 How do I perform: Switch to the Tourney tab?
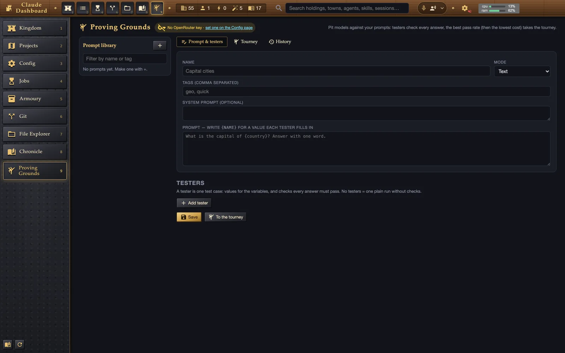tap(246, 42)
